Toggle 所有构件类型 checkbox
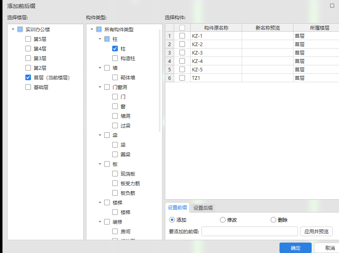339x253 pixels. [x=99, y=29]
